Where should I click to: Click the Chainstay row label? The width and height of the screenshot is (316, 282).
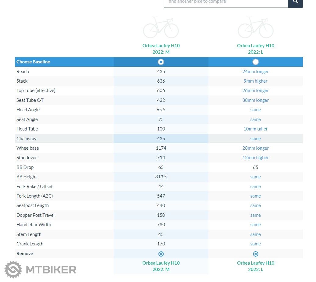tap(26, 139)
